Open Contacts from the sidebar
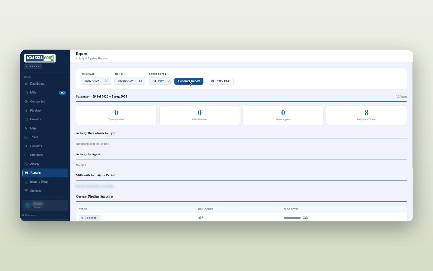 pyautogui.click(x=45, y=146)
